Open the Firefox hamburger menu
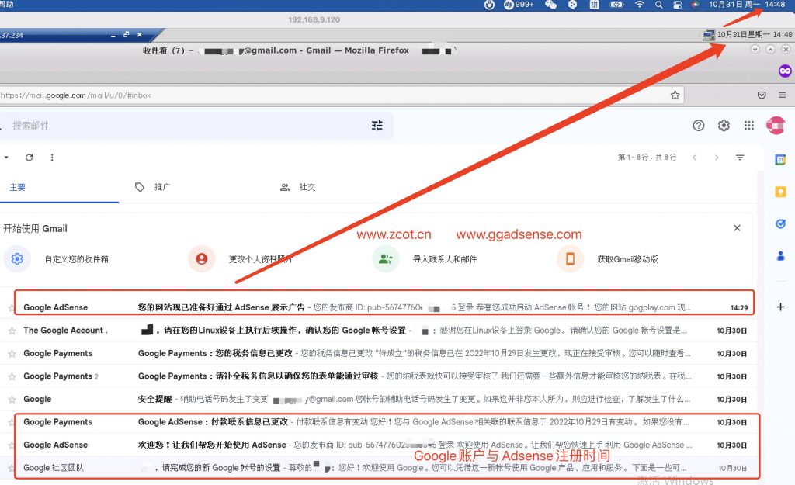 click(x=783, y=95)
